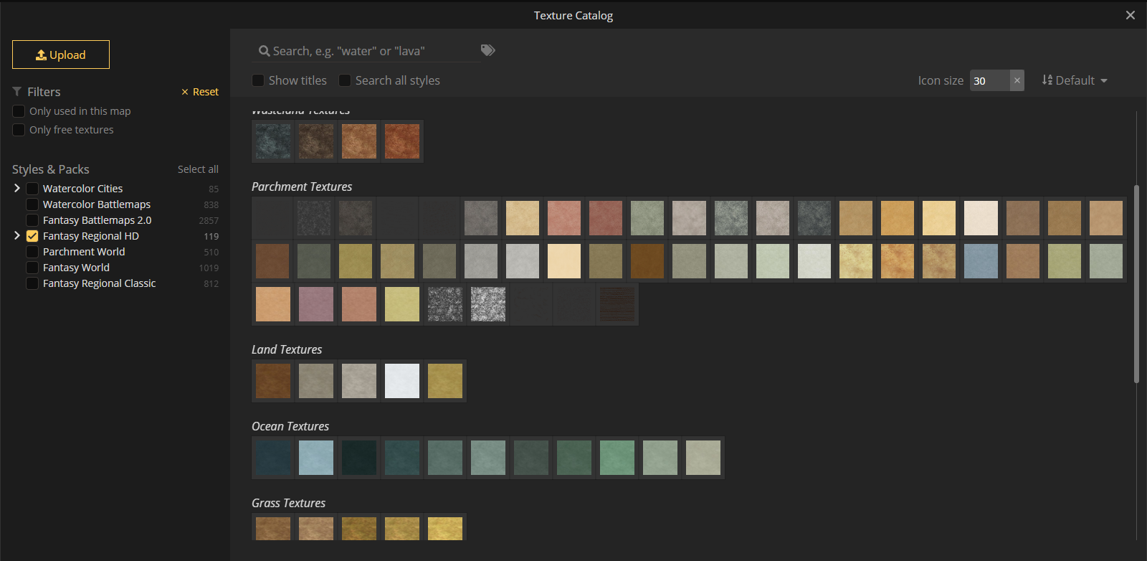Image resolution: width=1147 pixels, height=561 pixels.
Task: Choose the first Wasteland gray-blue texture
Action: tap(273, 141)
